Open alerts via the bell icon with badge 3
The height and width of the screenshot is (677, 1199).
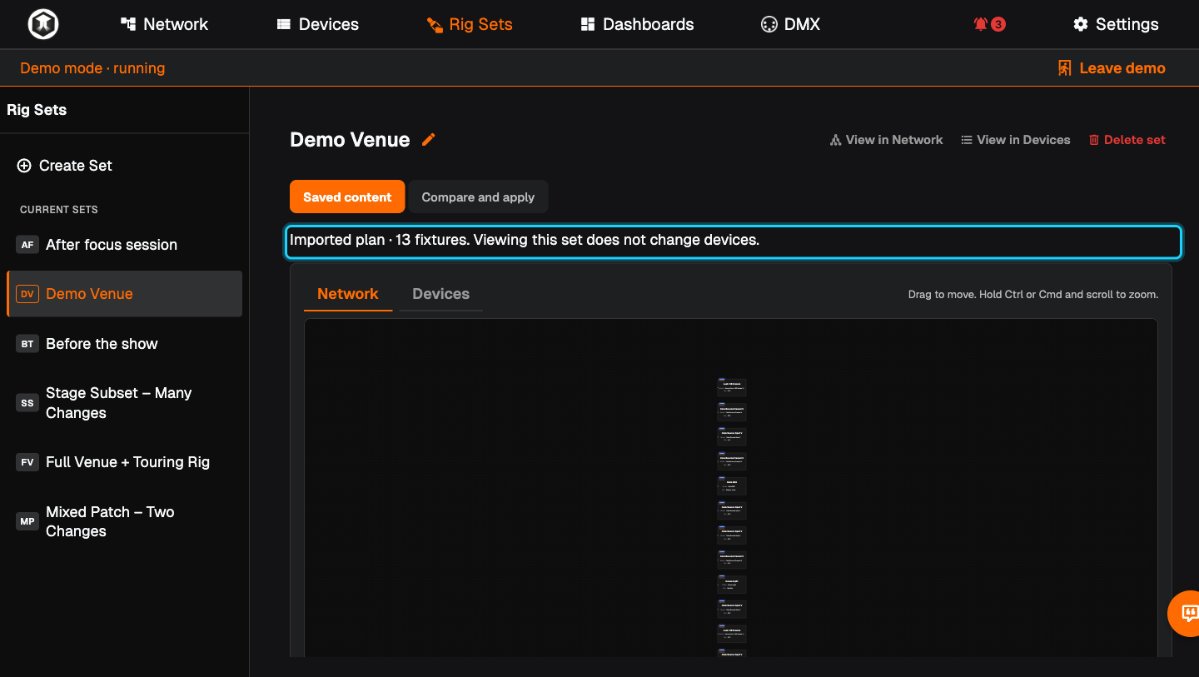click(981, 24)
